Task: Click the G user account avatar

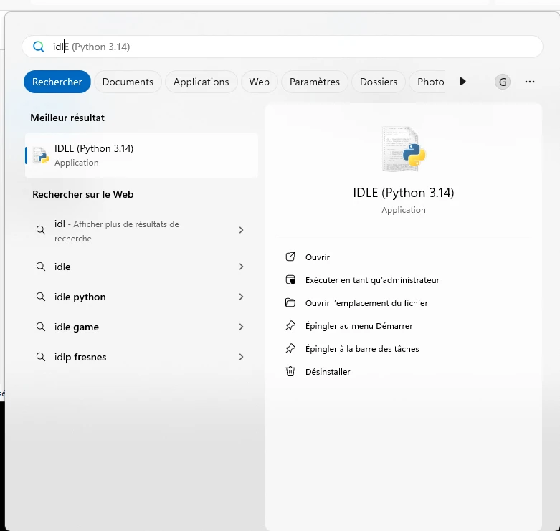Action: 503,82
